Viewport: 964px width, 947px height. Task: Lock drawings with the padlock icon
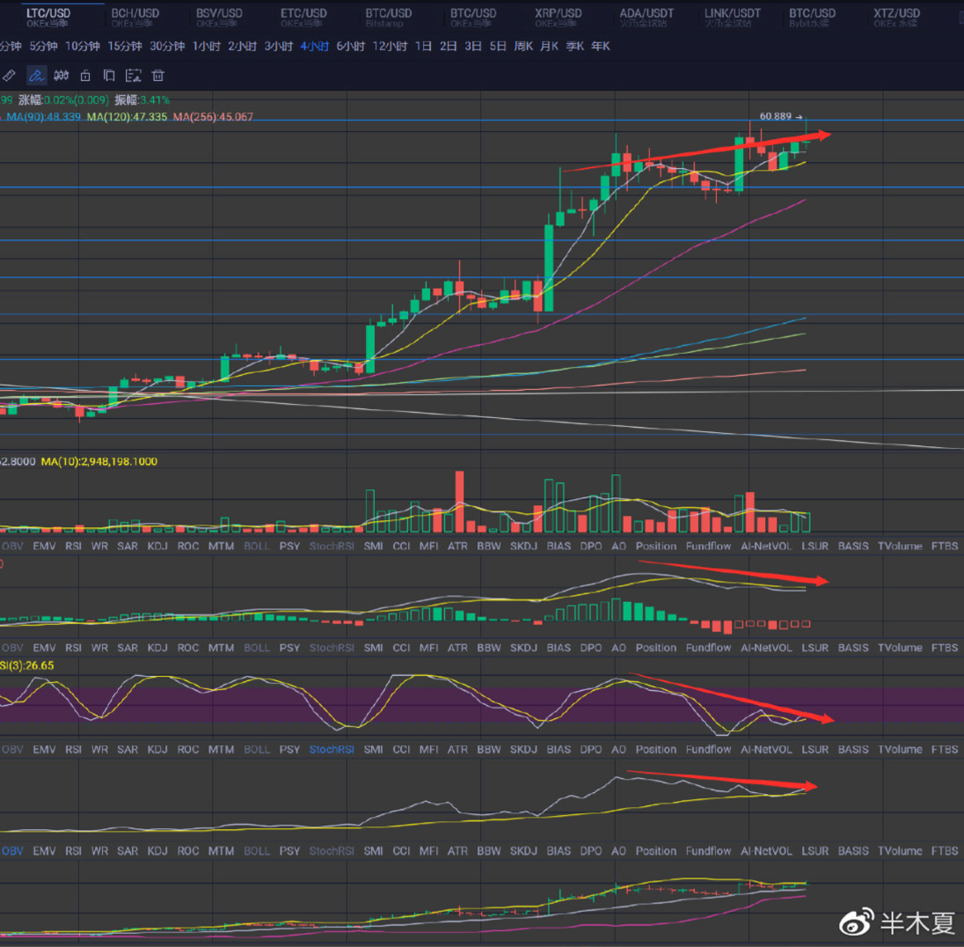pos(85,76)
